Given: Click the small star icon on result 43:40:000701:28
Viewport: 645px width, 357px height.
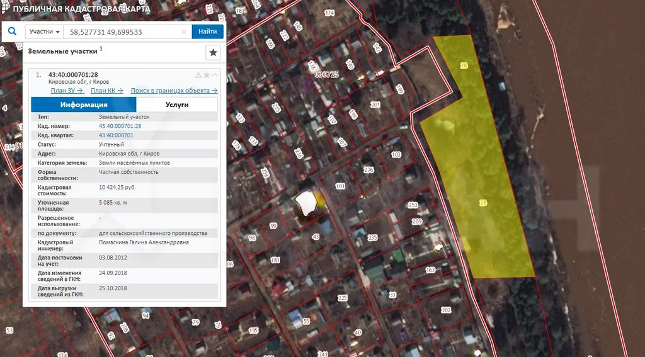Looking at the screenshot, I should [x=207, y=75].
